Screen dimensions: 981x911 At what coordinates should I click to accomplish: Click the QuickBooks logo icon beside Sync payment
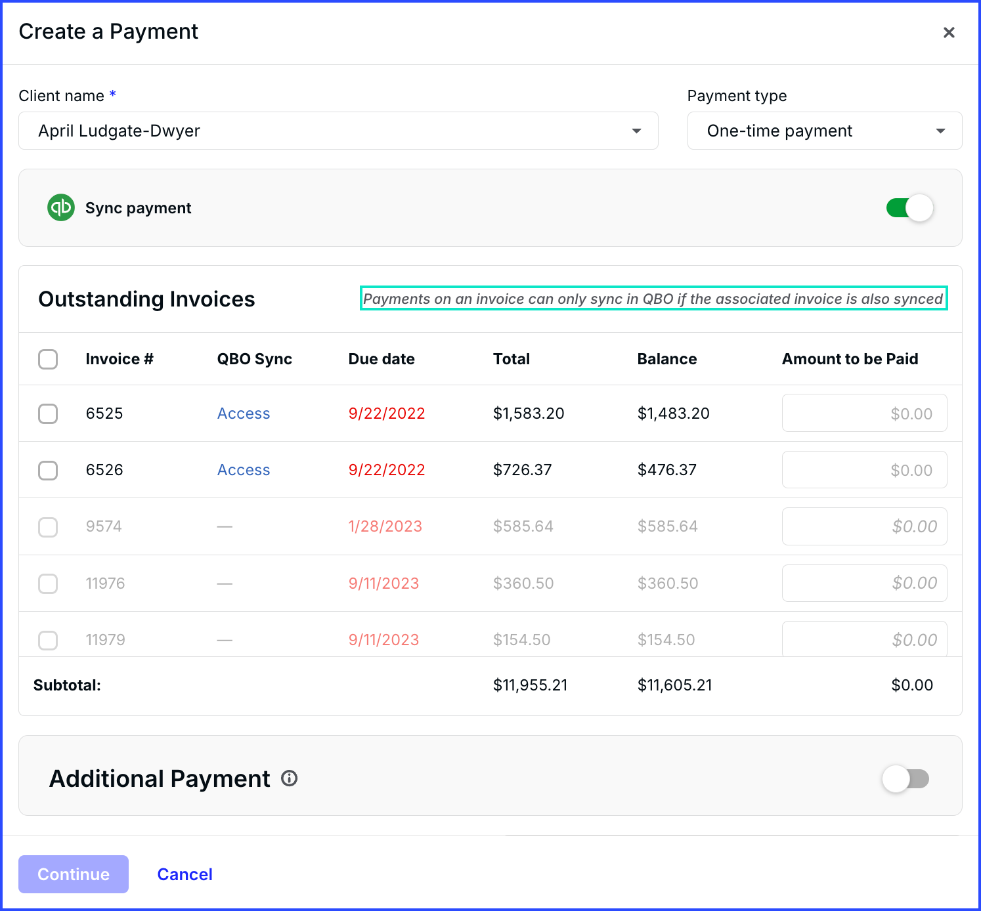[x=61, y=207]
